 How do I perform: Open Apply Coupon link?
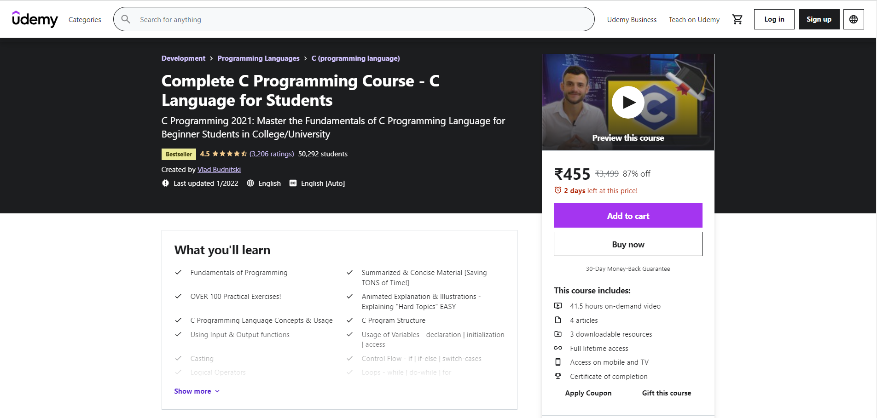click(x=588, y=393)
